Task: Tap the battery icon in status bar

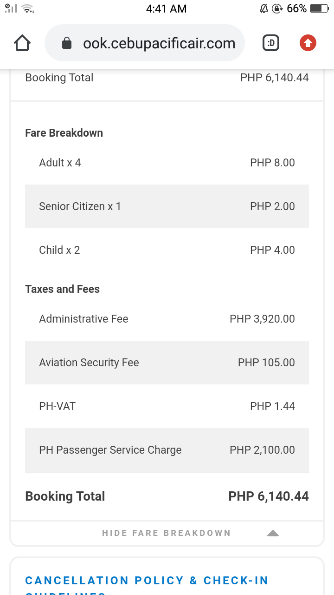Action: pos(319,8)
